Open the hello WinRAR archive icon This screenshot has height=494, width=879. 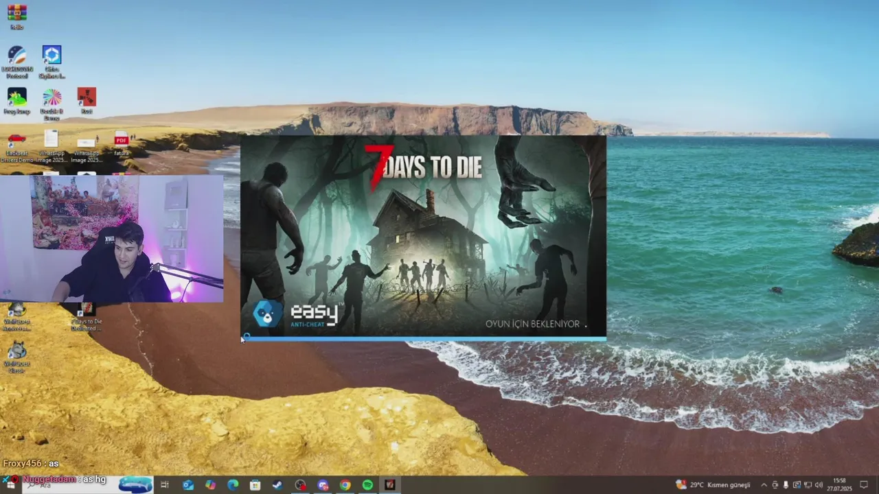click(x=16, y=16)
